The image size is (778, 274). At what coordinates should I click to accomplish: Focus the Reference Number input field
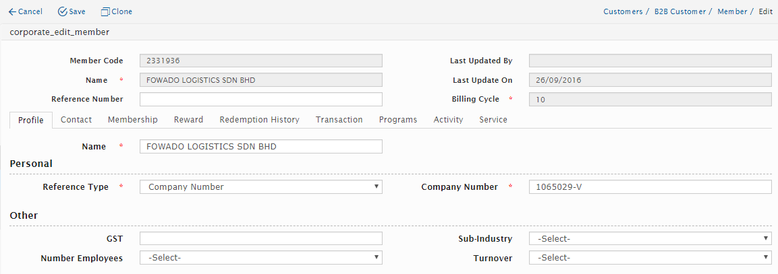tap(260, 100)
